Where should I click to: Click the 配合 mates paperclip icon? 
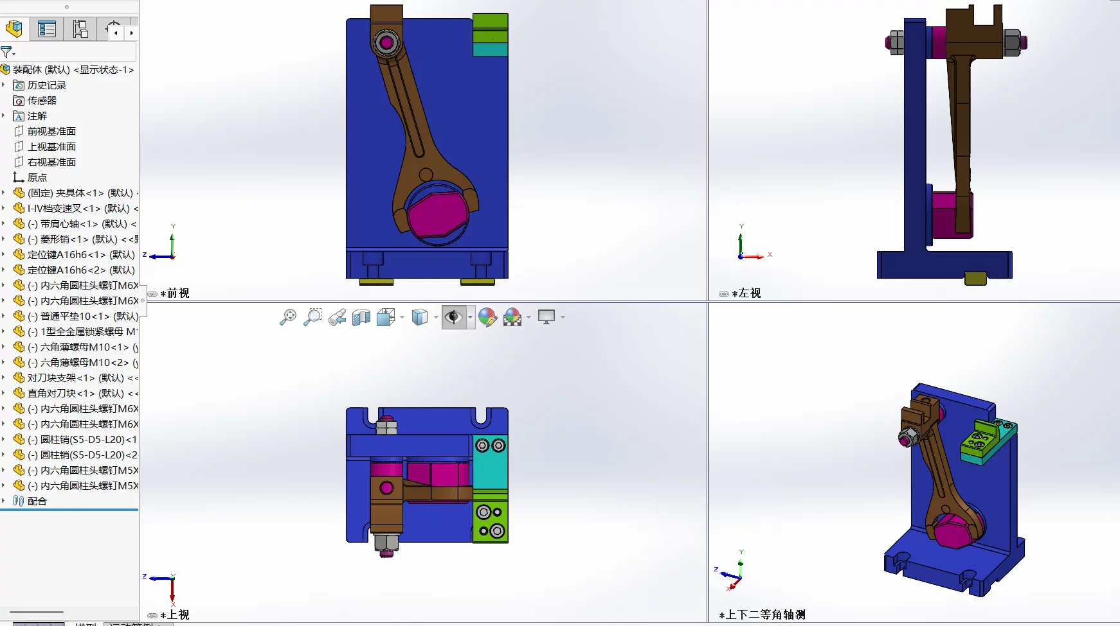pyautogui.click(x=19, y=501)
